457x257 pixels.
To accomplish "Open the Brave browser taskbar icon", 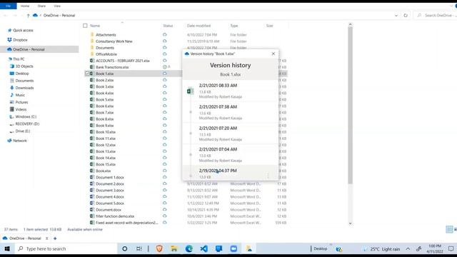I will pos(159,248).
